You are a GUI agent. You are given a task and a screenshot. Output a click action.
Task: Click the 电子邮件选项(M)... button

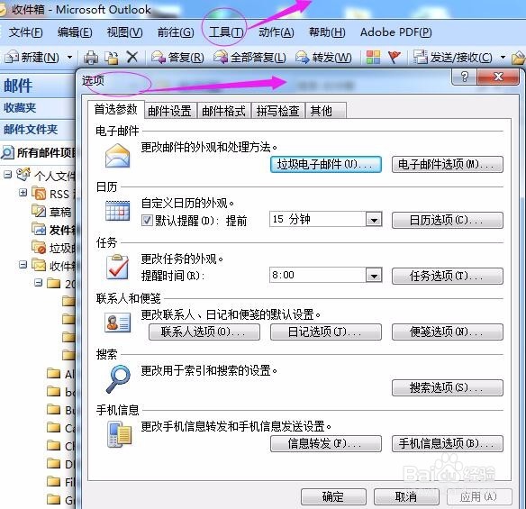click(x=448, y=164)
